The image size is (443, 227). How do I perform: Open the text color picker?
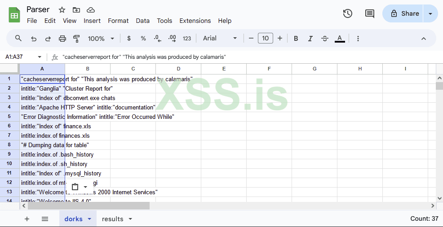(340, 38)
